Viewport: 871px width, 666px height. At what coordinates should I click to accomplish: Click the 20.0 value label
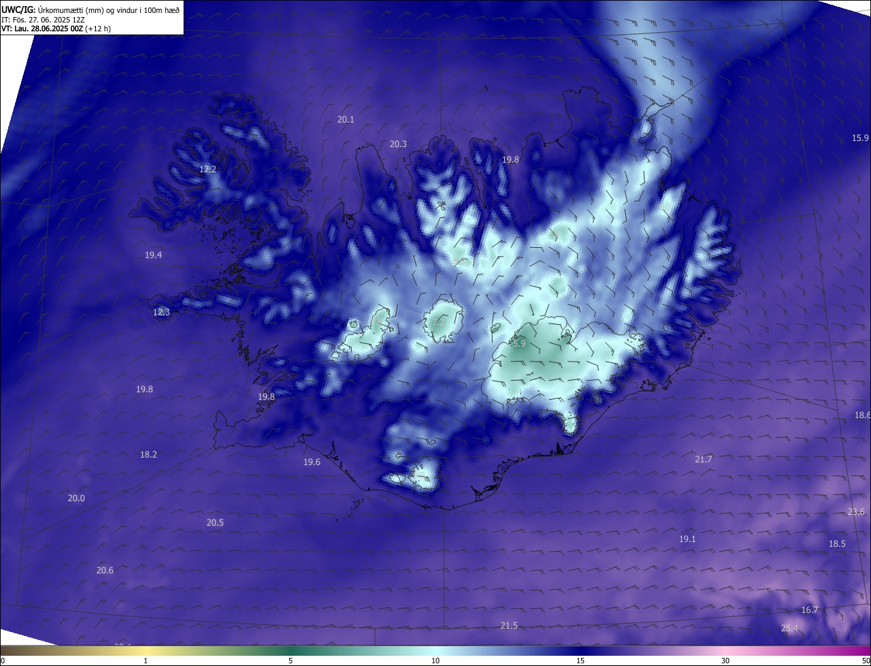[76, 498]
